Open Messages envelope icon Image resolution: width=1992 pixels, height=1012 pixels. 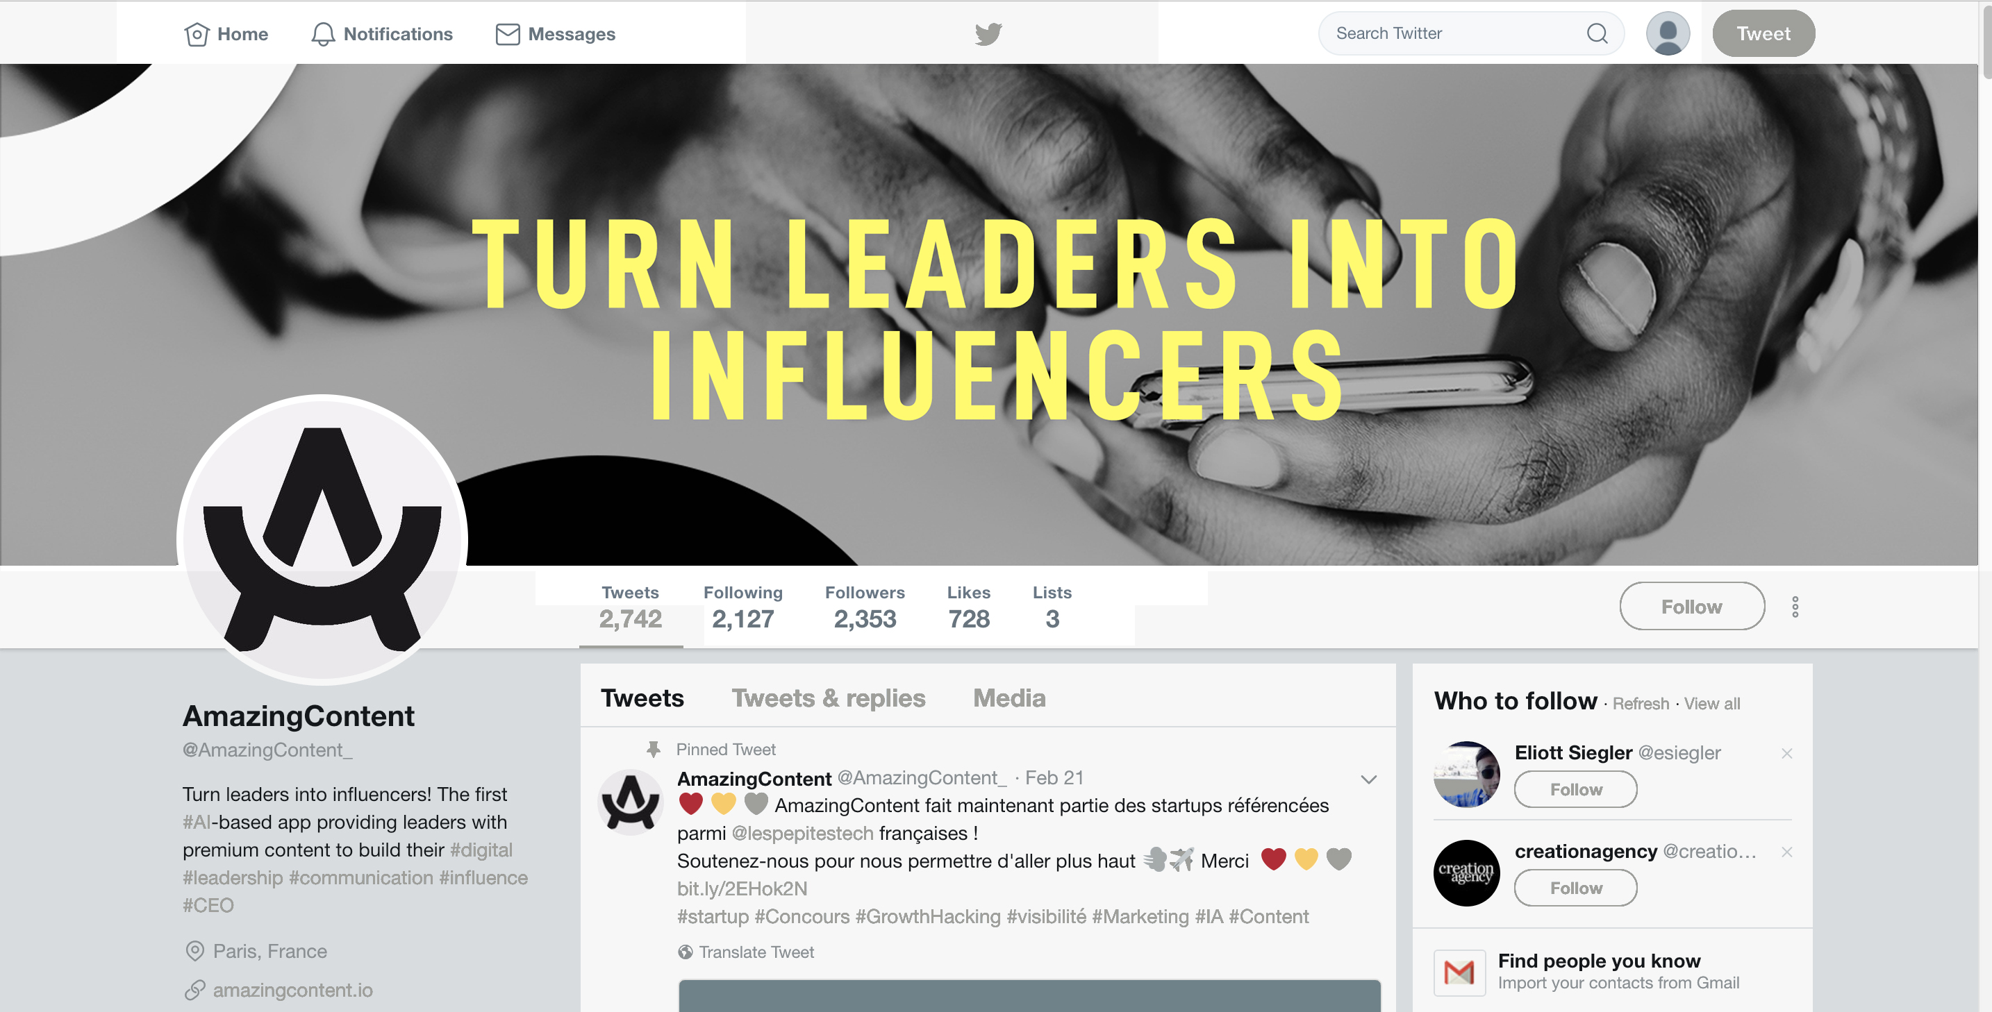507,34
